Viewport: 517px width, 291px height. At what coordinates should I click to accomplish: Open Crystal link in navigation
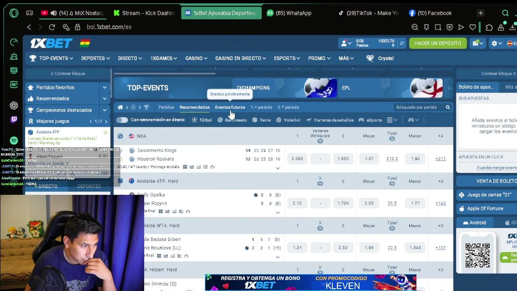(x=380, y=58)
